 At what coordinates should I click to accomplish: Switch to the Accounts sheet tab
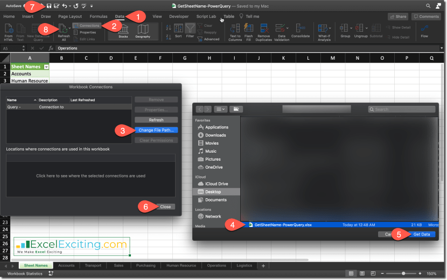[x=66, y=265]
